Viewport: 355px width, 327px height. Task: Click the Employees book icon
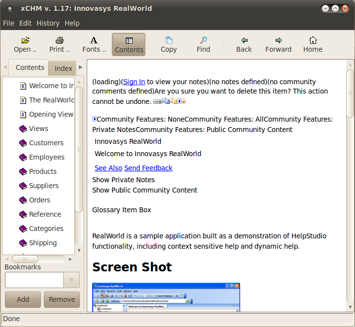coord(23,157)
